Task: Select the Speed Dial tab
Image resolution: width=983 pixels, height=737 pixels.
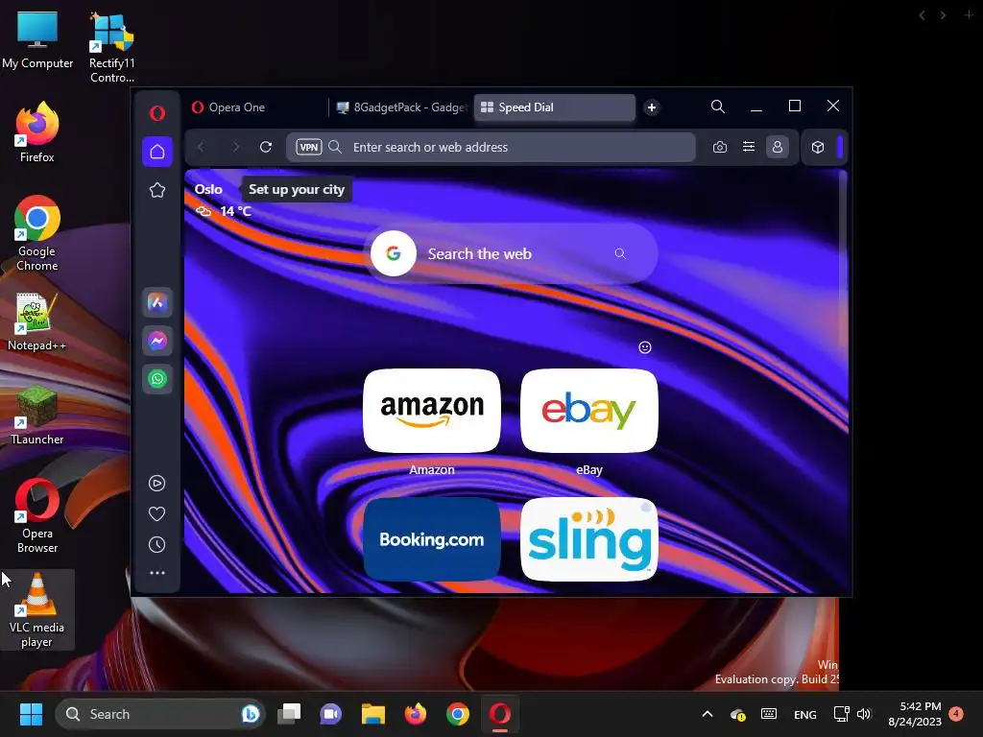Action: tap(555, 107)
